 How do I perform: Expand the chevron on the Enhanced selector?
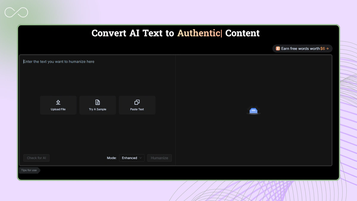[141, 158]
